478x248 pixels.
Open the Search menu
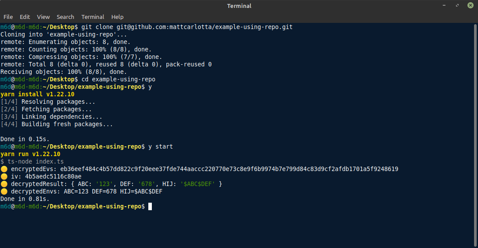coord(65,17)
